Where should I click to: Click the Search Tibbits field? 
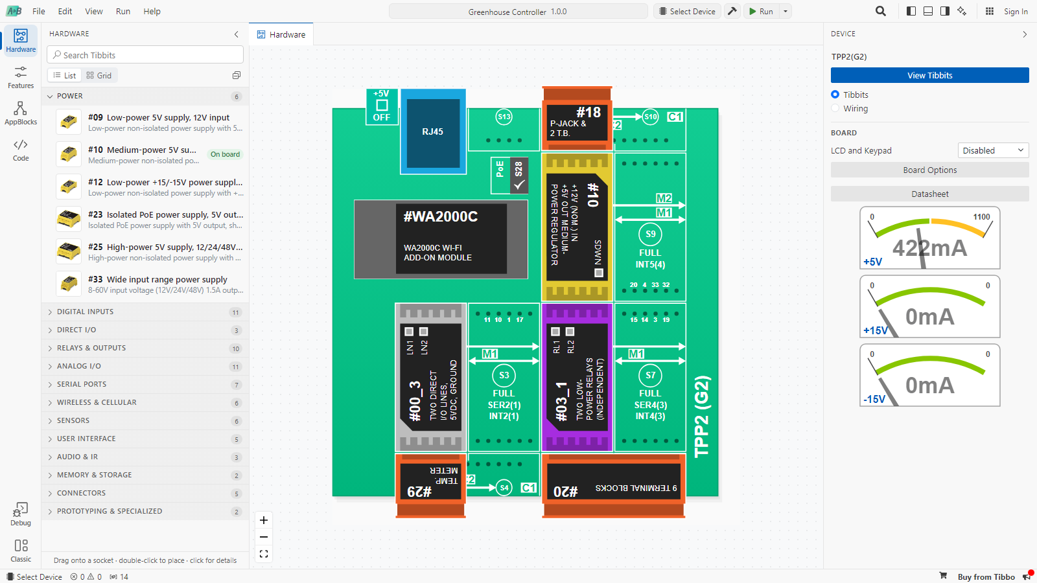145,55
